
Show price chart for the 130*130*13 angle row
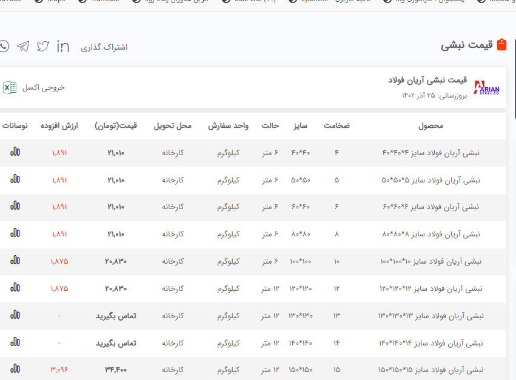[x=15, y=315]
